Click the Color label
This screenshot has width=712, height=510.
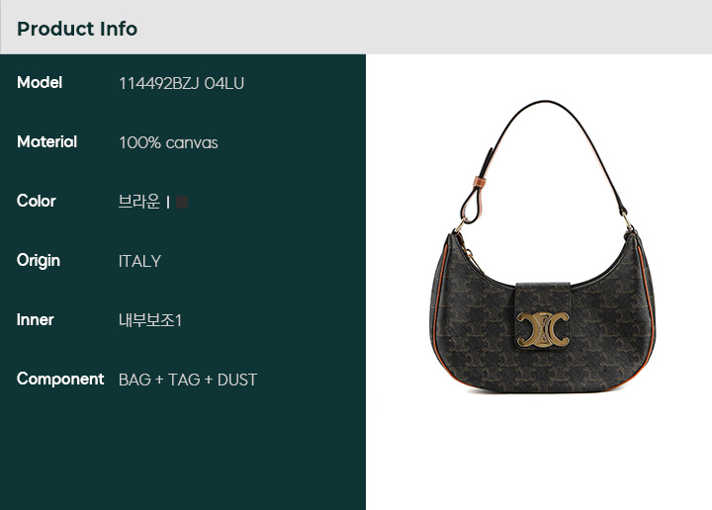click(37, 201)
